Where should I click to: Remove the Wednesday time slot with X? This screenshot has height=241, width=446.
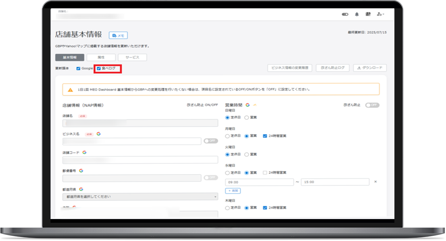point(375,182)
